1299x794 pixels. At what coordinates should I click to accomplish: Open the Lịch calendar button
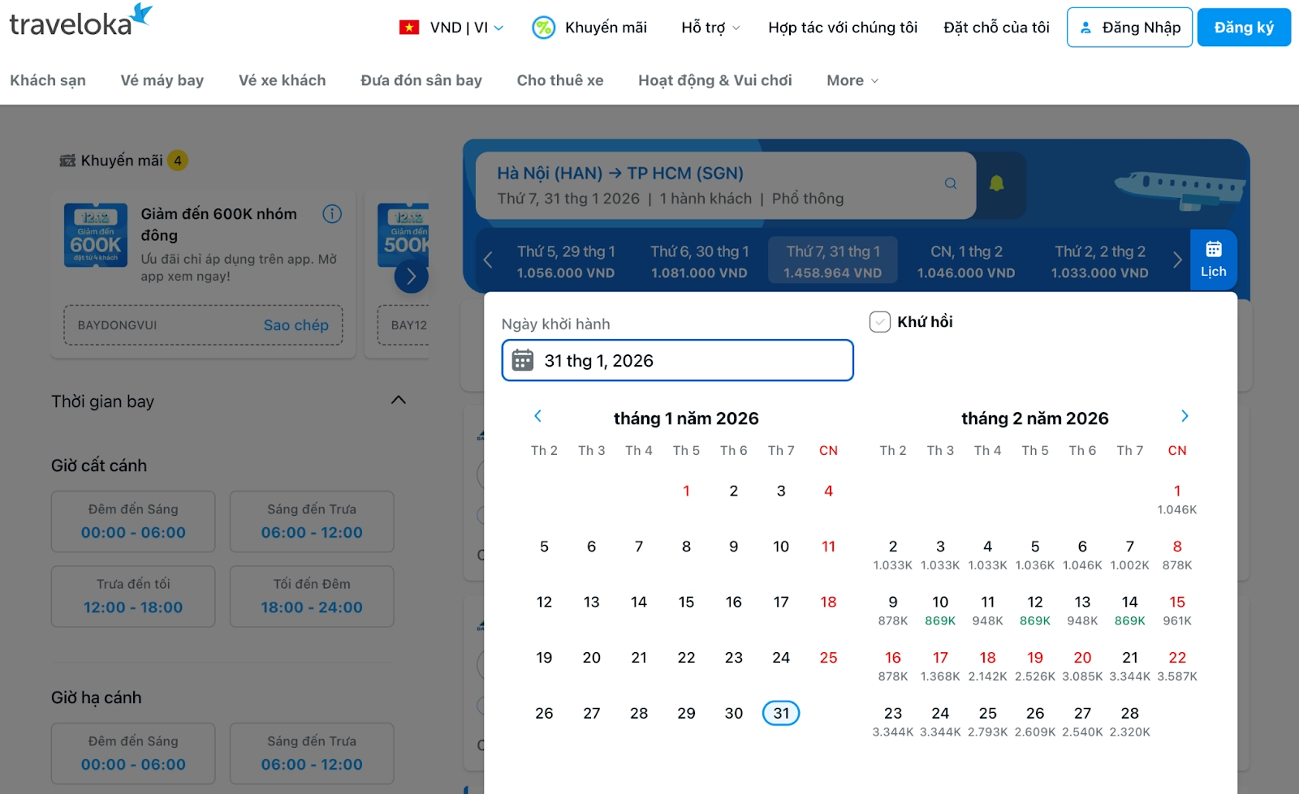[x=1213, y=260]
